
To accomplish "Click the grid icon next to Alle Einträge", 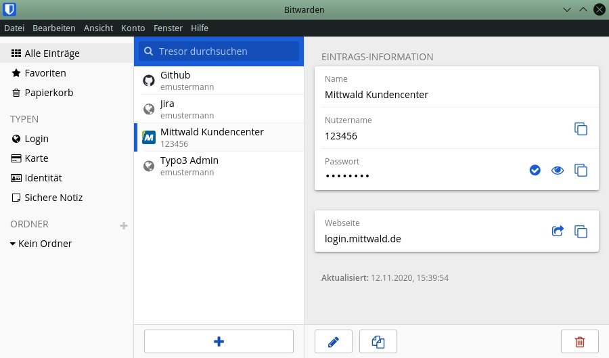I will tap(16, 53).
